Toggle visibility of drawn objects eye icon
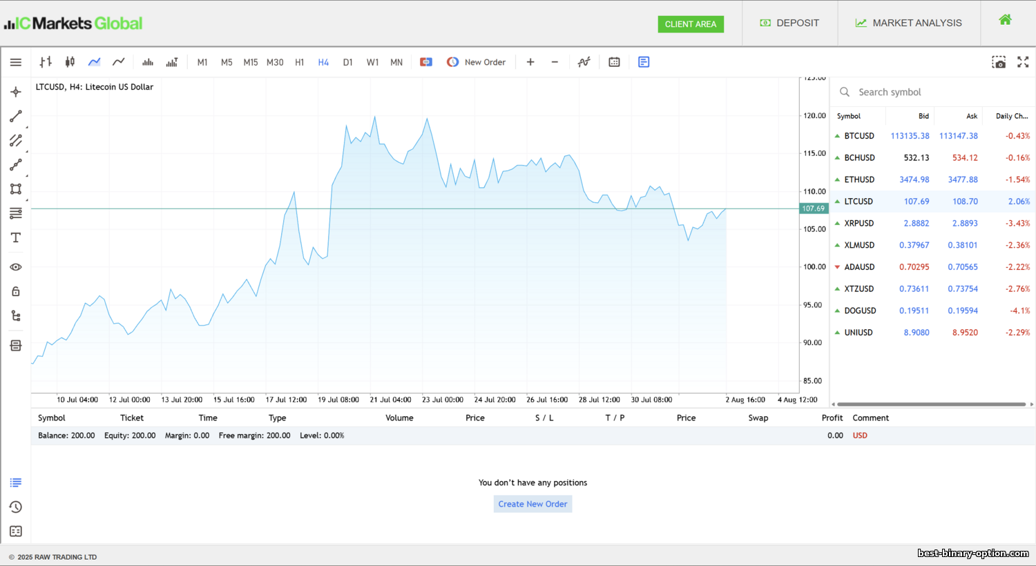This screenshot has height=566, width=1036. (16, 267)
